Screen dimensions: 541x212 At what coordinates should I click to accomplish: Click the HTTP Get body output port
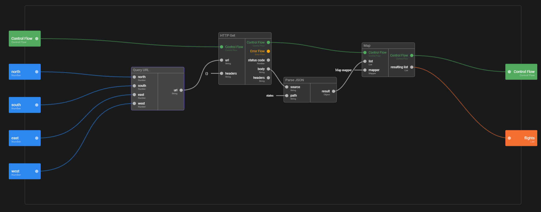(268, 69)
